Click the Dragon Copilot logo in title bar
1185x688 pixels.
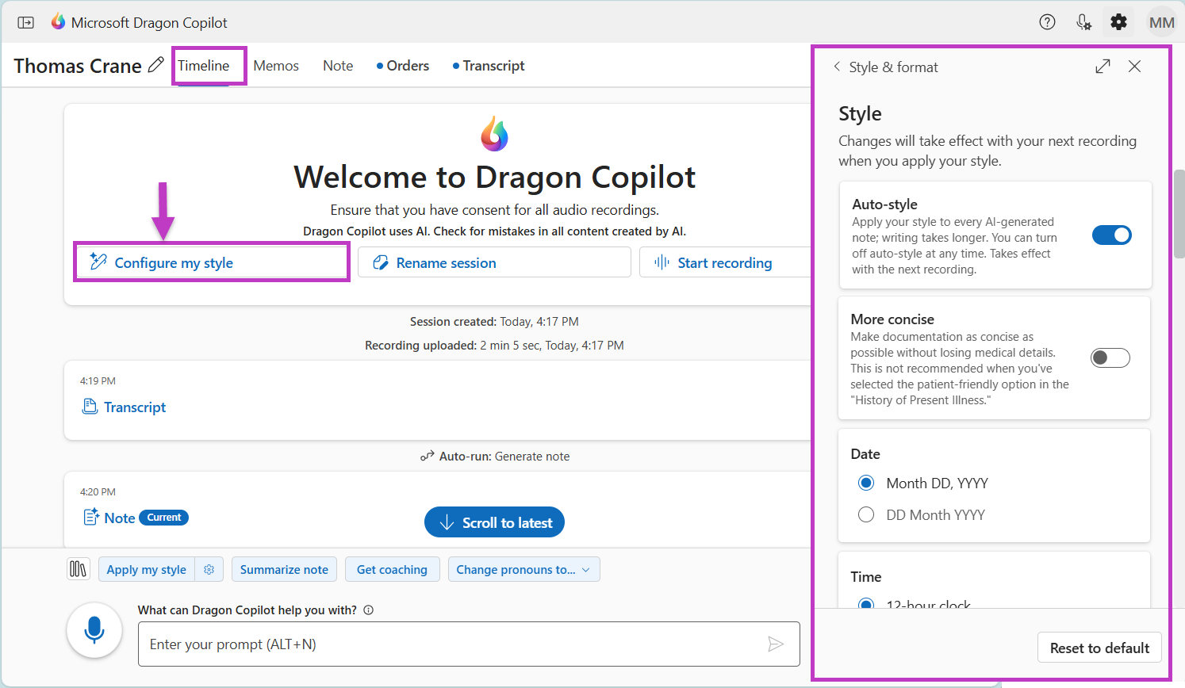(x=58, y=22)
